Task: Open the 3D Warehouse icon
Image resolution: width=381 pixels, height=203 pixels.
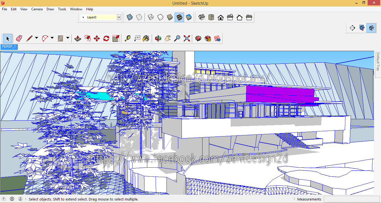Action: tap(198, 38)
